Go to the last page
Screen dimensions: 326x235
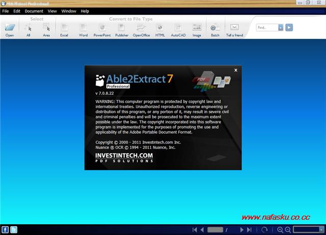pos(249,229)
